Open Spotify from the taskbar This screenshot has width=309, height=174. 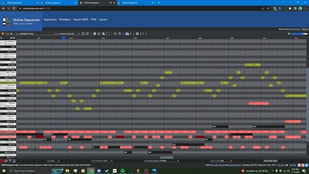click(123, 171)
